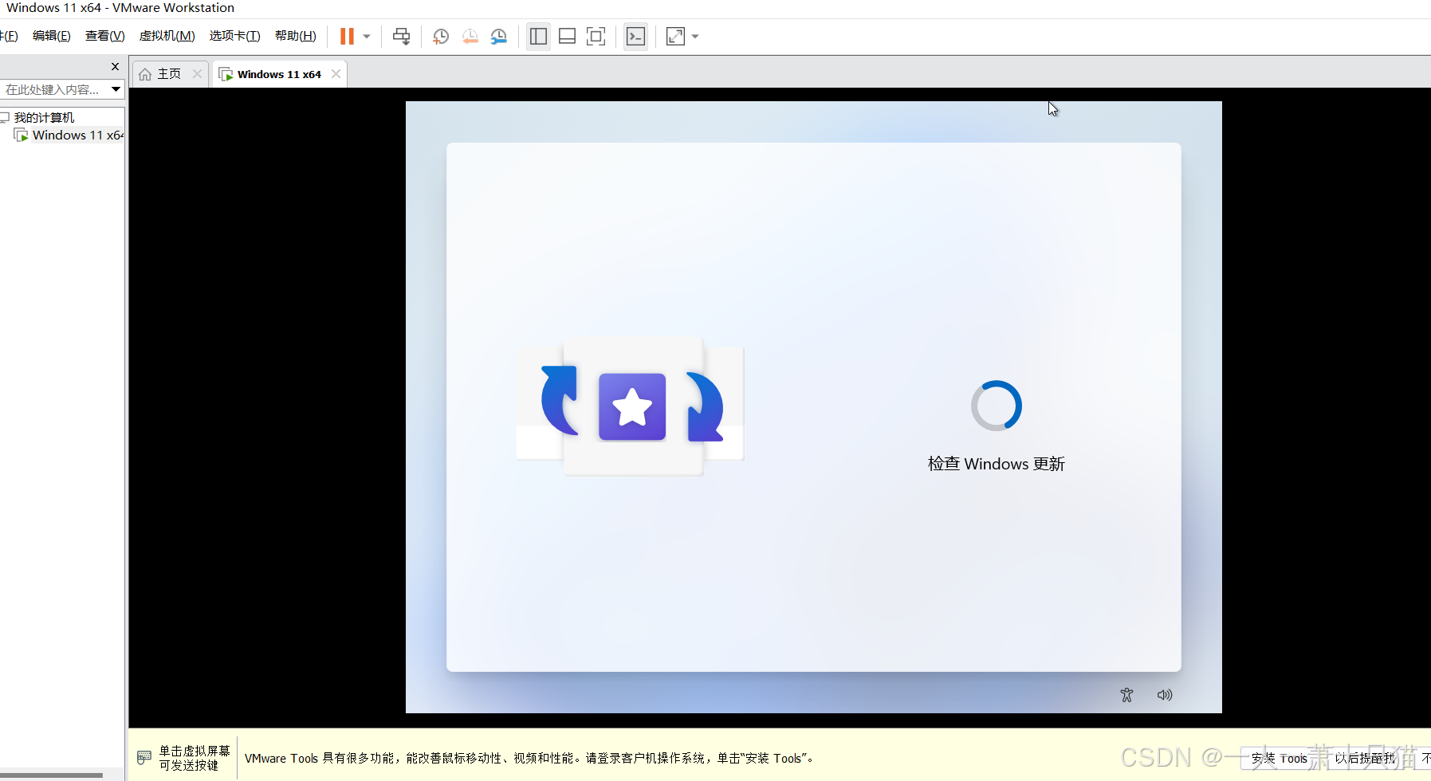Click the volume icon in Windows setup
This screenshot has width=1431, height=781.
coord(1165,695)
